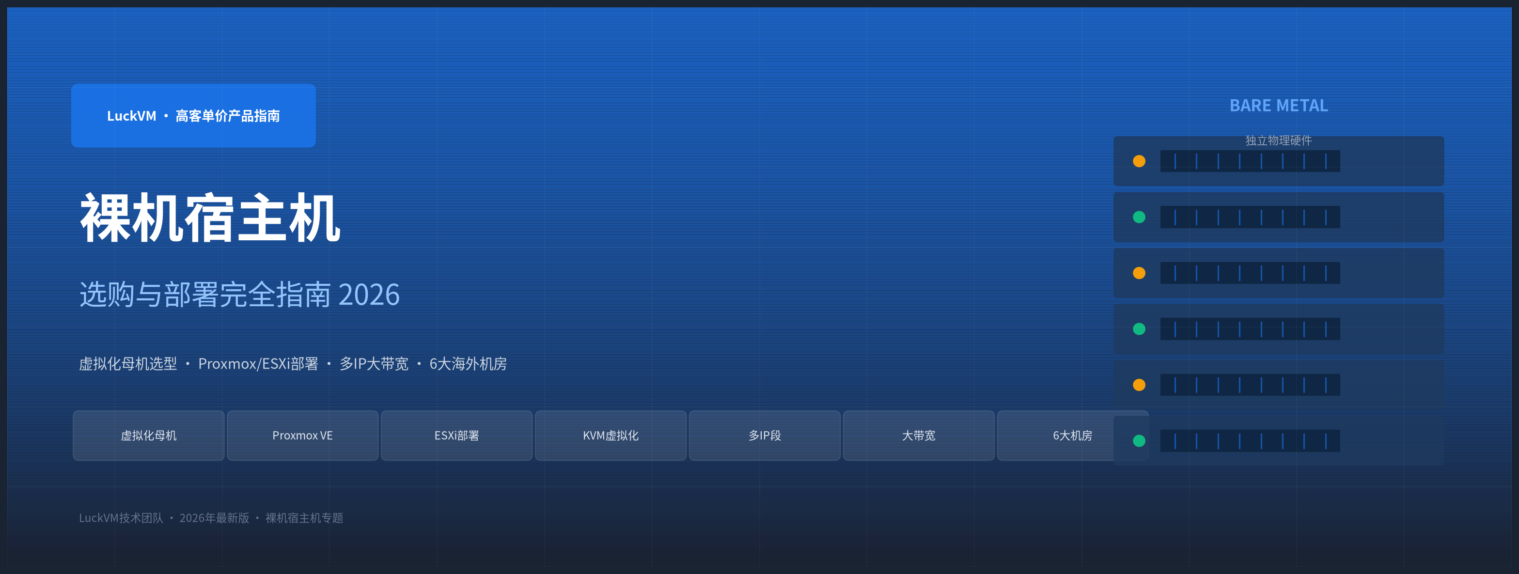
Task: Click the subtitle 选购与部署完全指南 2026
Action: coord(239,294)
